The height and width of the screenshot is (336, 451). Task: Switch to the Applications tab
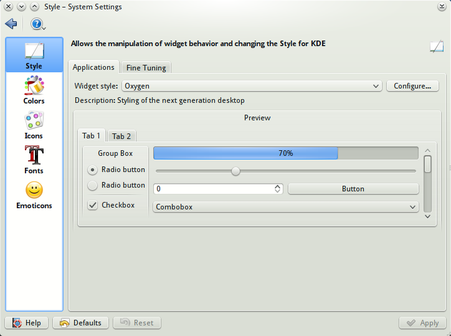(x=93, y=67)
